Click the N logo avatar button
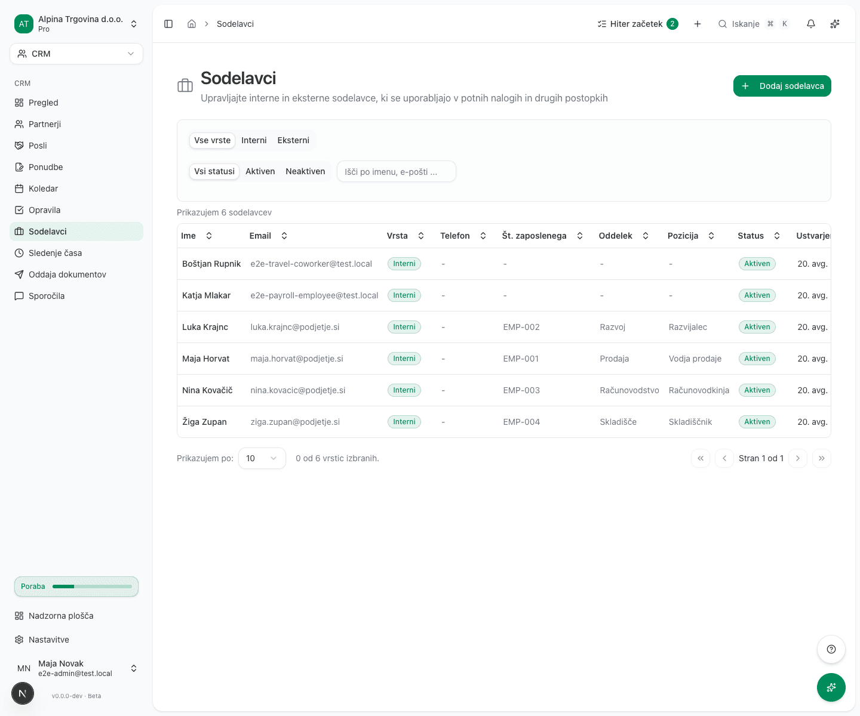The width and height of the screenshot is (860, 716). (23, 693)
